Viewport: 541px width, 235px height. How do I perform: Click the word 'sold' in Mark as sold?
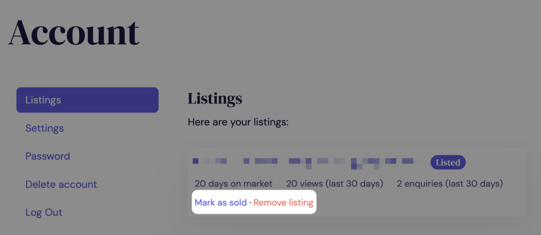click(237, 203)
